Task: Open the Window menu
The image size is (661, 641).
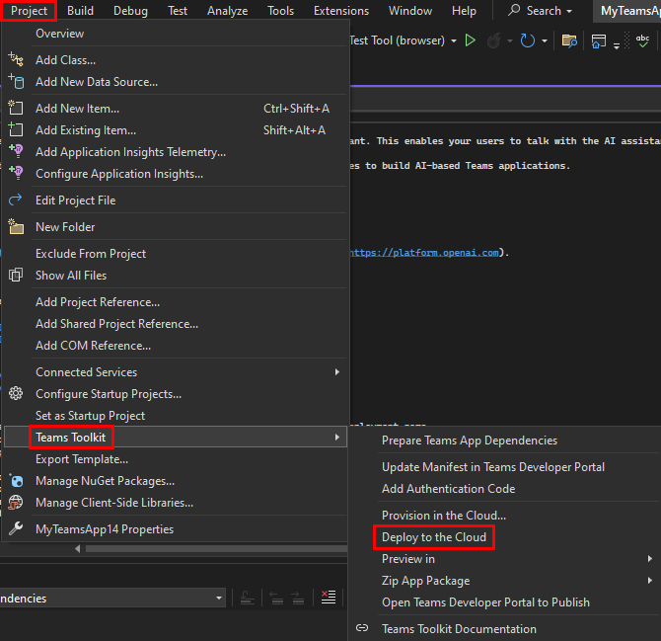Action: coord(410,11)
